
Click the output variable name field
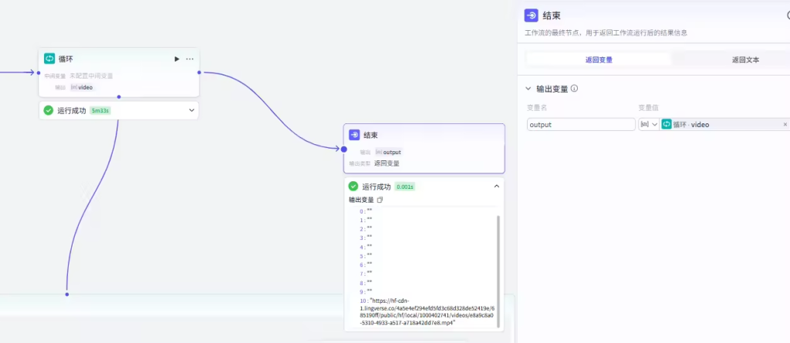(x=580, y=124)
